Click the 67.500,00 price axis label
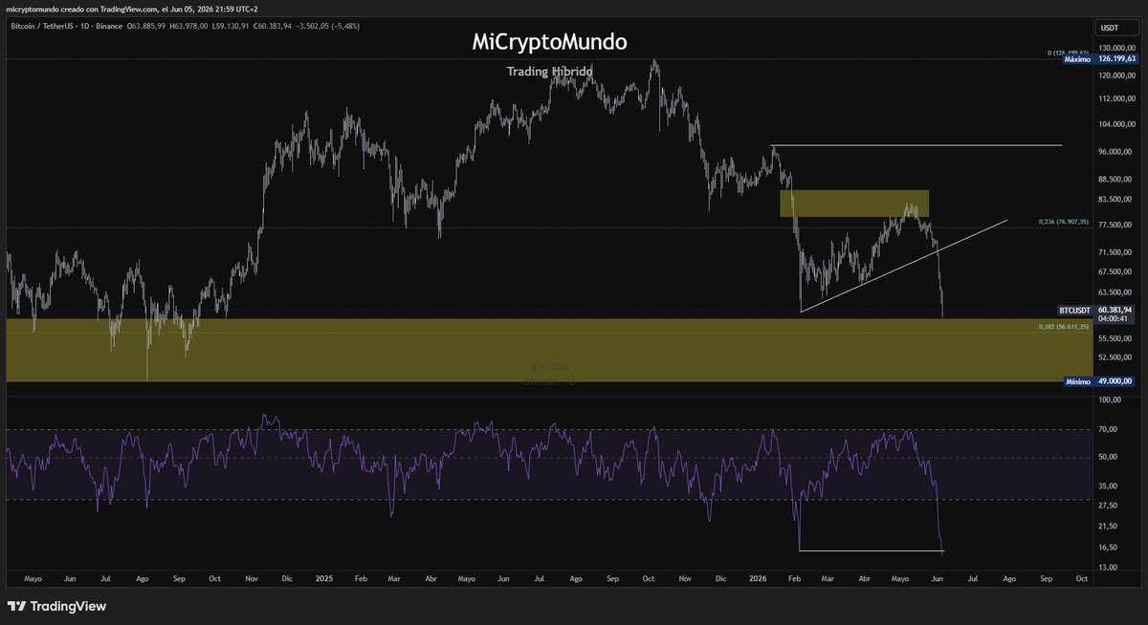Image resolution: width=1148 pixels, height=625 pixels. [x=1115, y=272]
